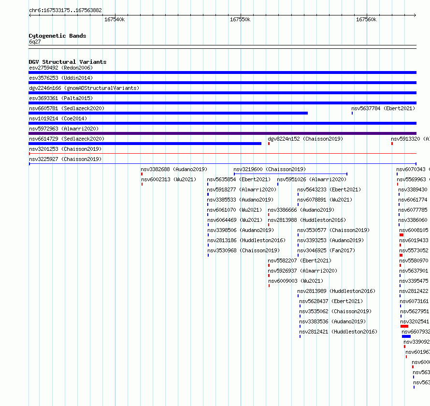
Task: Click nsv5926937 (Almarri2020) label
Action: (x=302, y=271)
